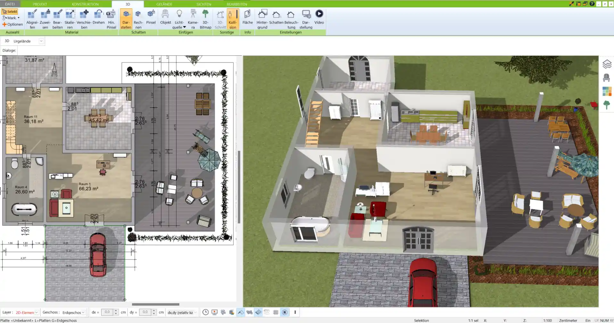Image resolution: width=614 pixels, height=323 pixels.
Task: Switch to the GELÄNDE tab
Action: [x=164, y=4]
